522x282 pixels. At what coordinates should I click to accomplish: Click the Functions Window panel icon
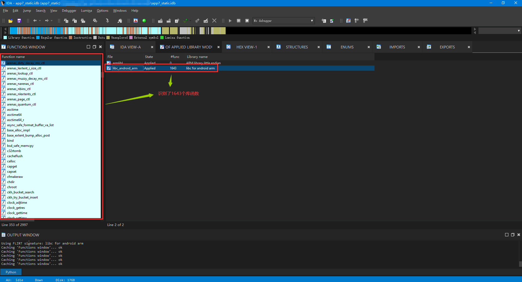coord(4,47)
